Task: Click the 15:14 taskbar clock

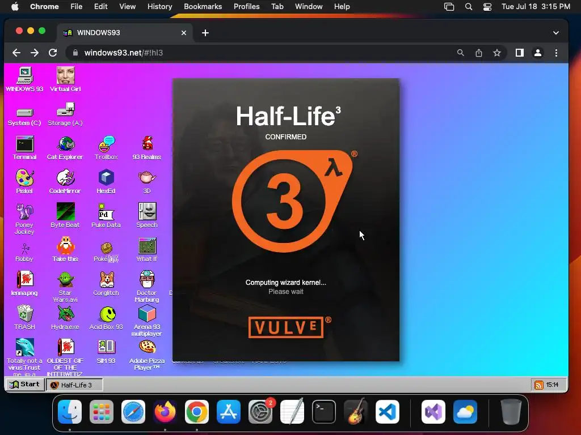Action: point(553,385)
